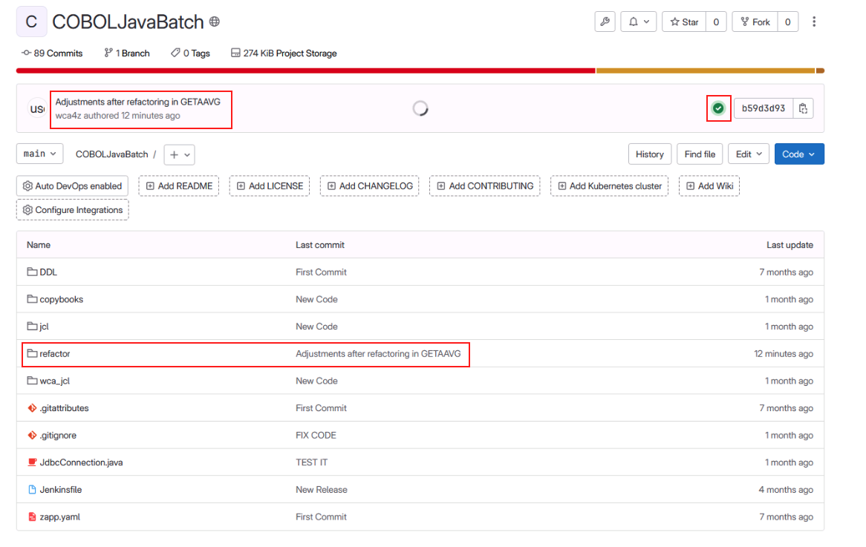Open the main branch selector dropdown
This screenshot has width=866, height=547.
[40, 154]
